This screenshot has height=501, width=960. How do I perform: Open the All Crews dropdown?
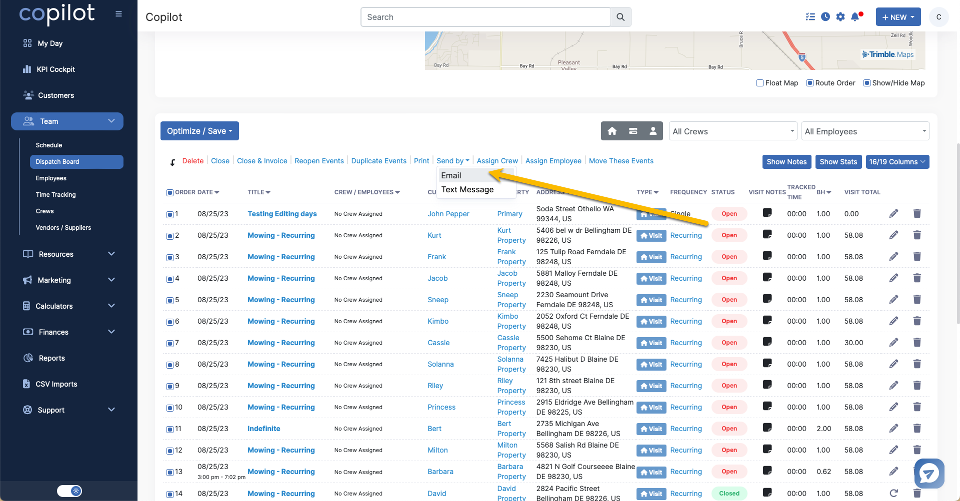coord(733,131)
